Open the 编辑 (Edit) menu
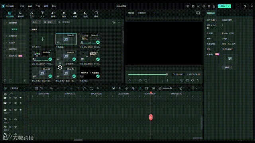 click(30, 6)
